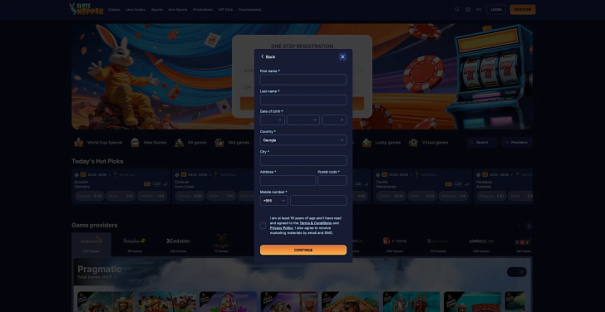Open the Live Casino menu item
Viewport: 605px width, 312px height.
[x=135, y=10]
